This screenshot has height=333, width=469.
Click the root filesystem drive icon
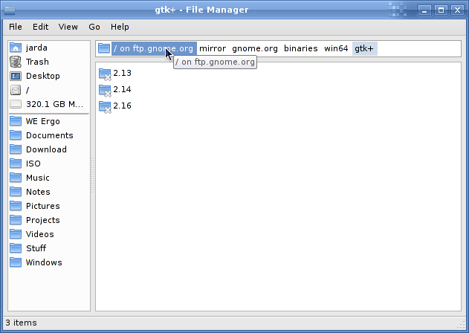(x=16, y=90)
